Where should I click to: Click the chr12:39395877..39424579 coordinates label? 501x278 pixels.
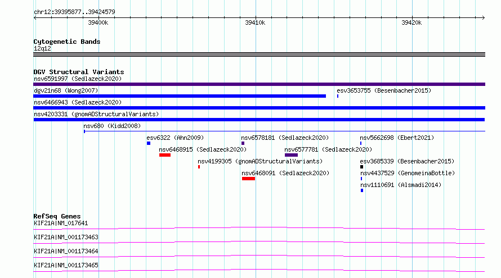click(x=74, y=12)
